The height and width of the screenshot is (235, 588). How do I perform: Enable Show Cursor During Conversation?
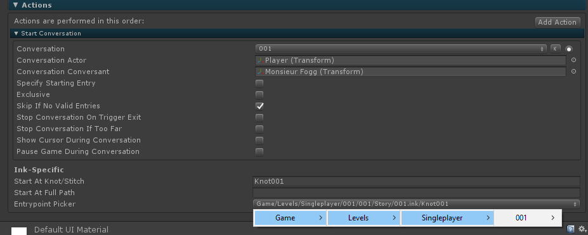259,141
